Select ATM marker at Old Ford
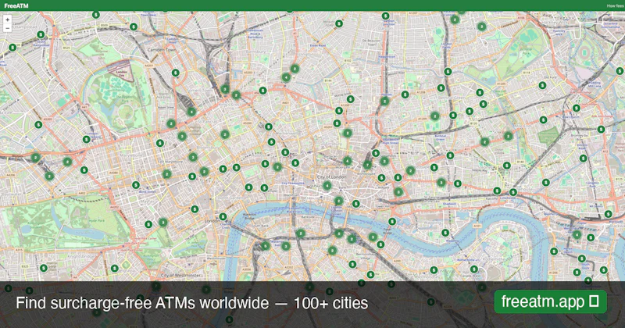The width and height of the screenshot is (625, 328). pyautogui.click(x=542, y=85)
